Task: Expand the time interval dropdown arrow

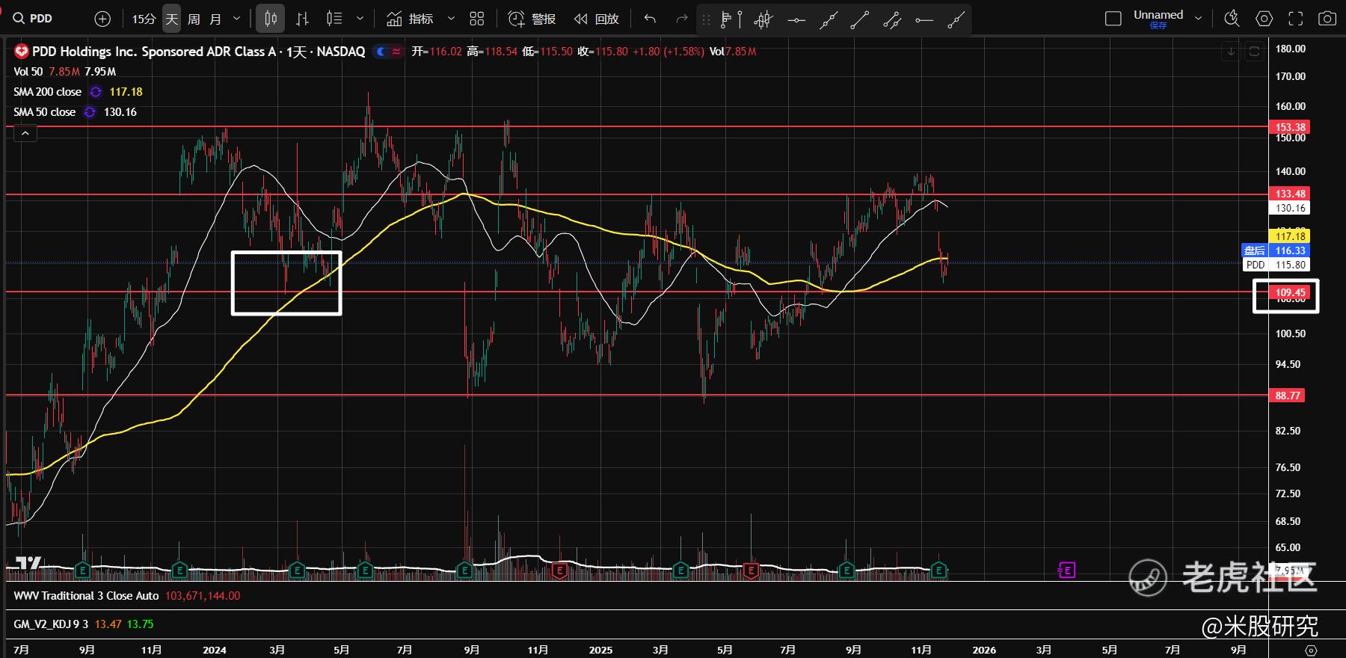Action: [x=237, y=19]
